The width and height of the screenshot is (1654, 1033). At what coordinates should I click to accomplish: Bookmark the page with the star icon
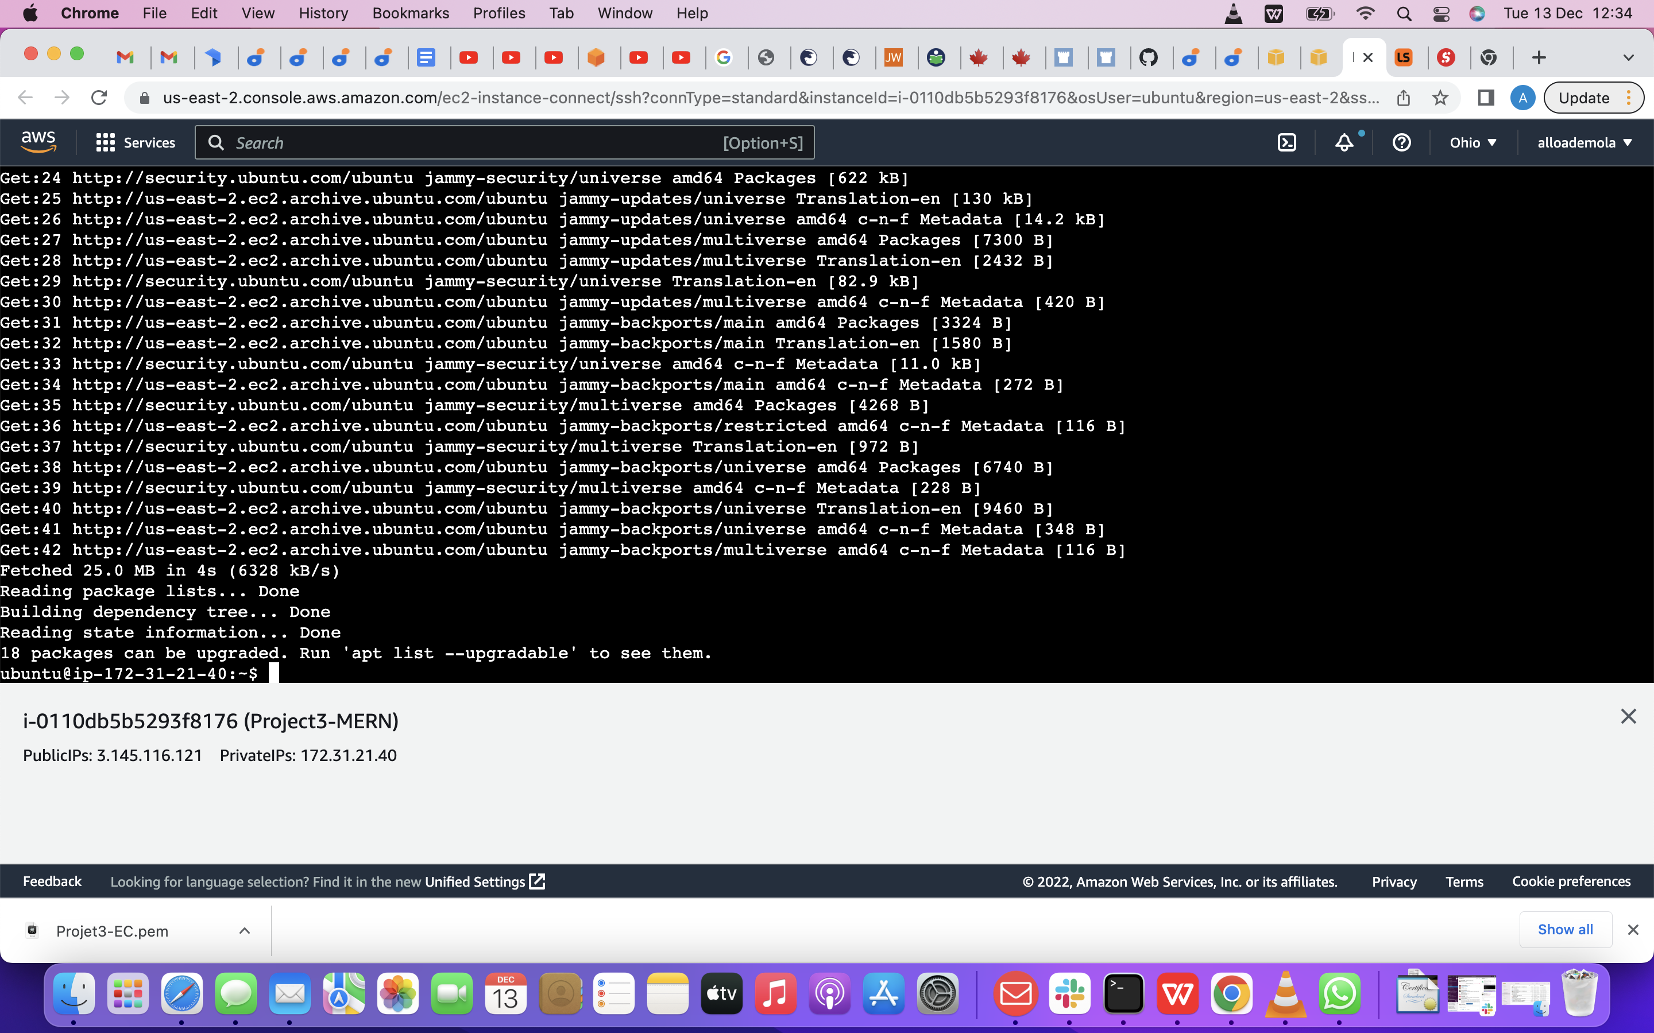point(1441,97)
